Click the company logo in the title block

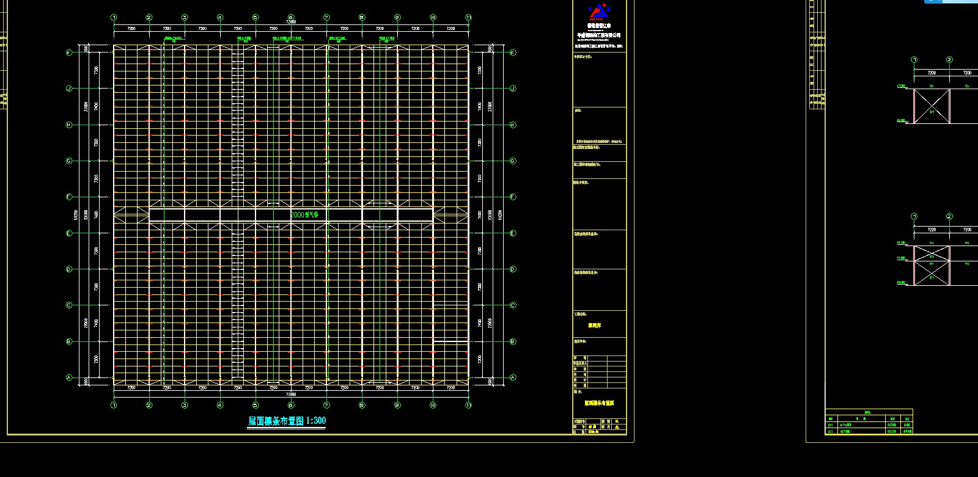tap(599, 12)
